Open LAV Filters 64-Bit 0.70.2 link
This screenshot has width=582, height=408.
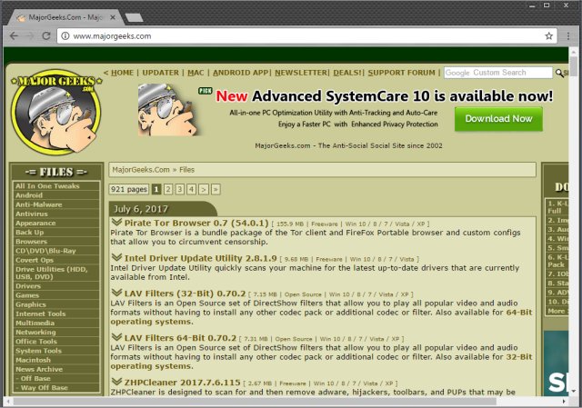[x=180, y=338]
